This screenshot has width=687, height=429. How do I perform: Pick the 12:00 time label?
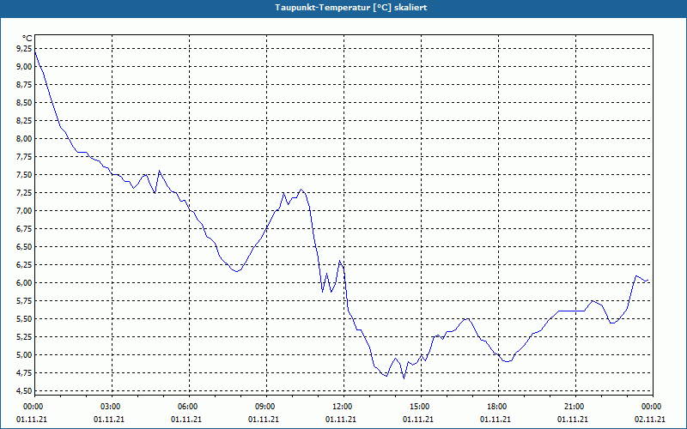click(x=341, y=407)
